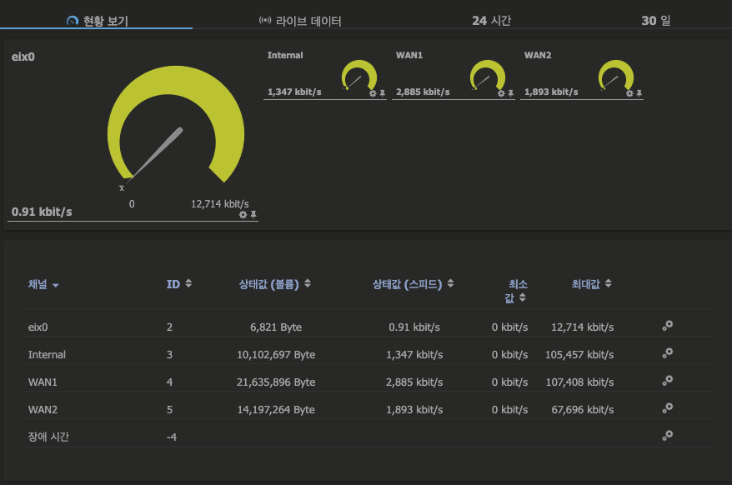Click WAN1 channel name in table
This screenshot has width=732, height=485.
43,382
